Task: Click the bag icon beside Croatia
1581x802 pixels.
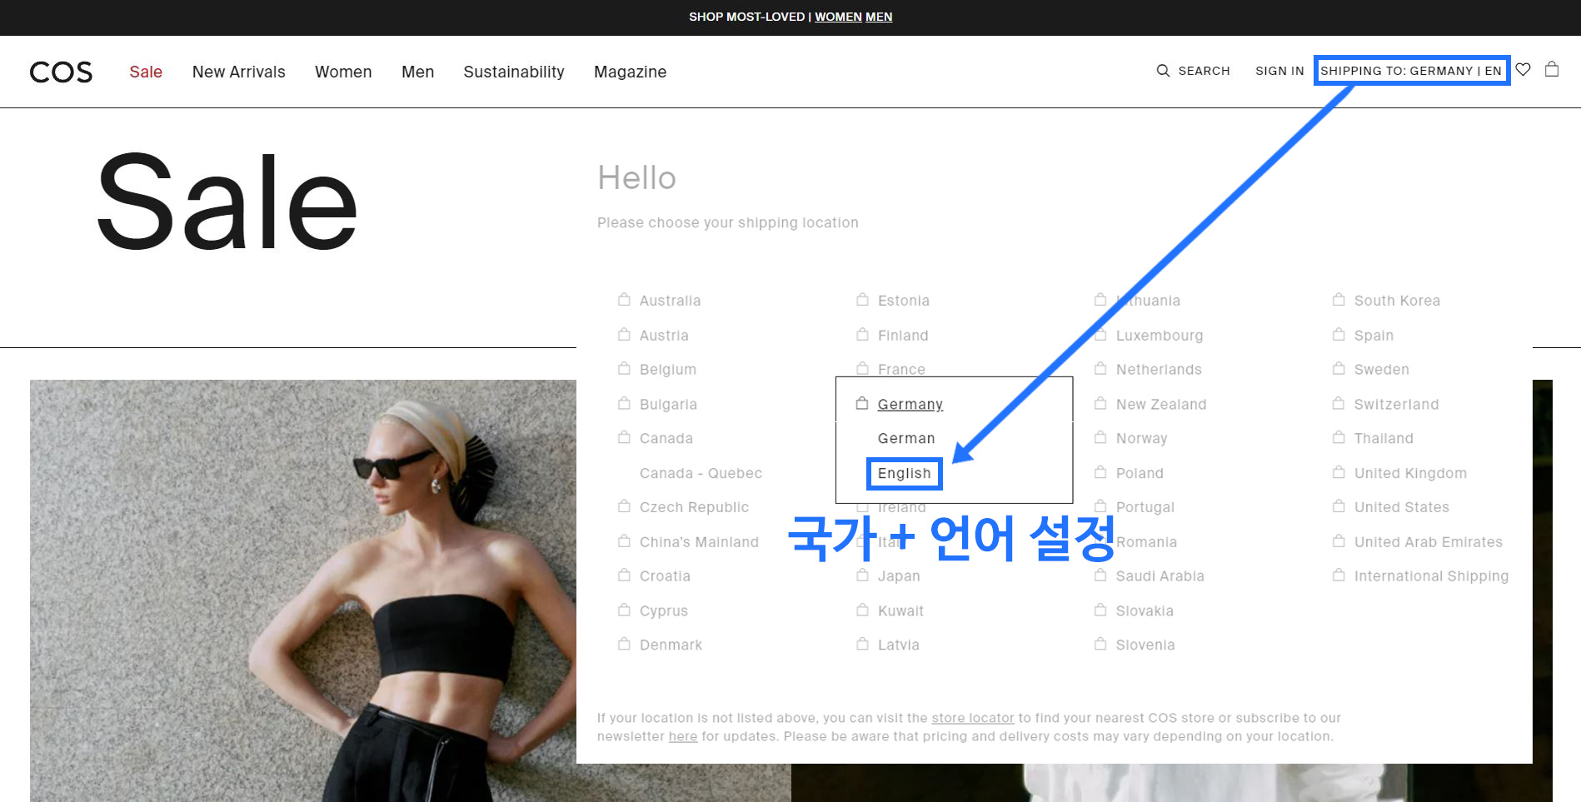Action: [624, 575]
